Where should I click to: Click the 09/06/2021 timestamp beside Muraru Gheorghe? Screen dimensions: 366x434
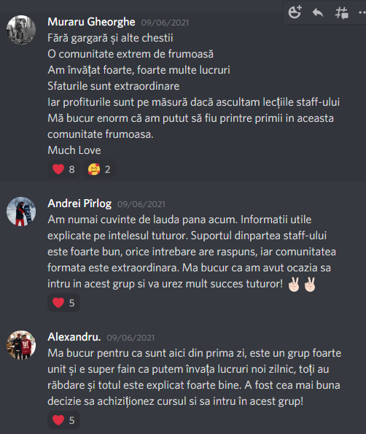pyautogui.click(x=165, y=23)
